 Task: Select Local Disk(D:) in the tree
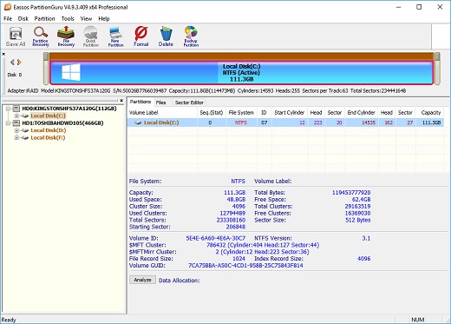(49, 130)
